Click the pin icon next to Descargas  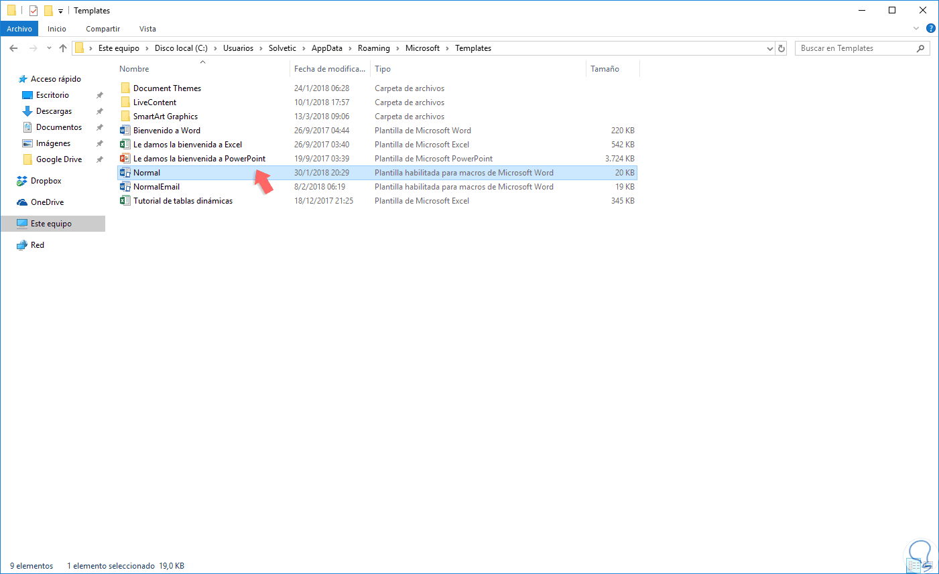click(100, 111)
